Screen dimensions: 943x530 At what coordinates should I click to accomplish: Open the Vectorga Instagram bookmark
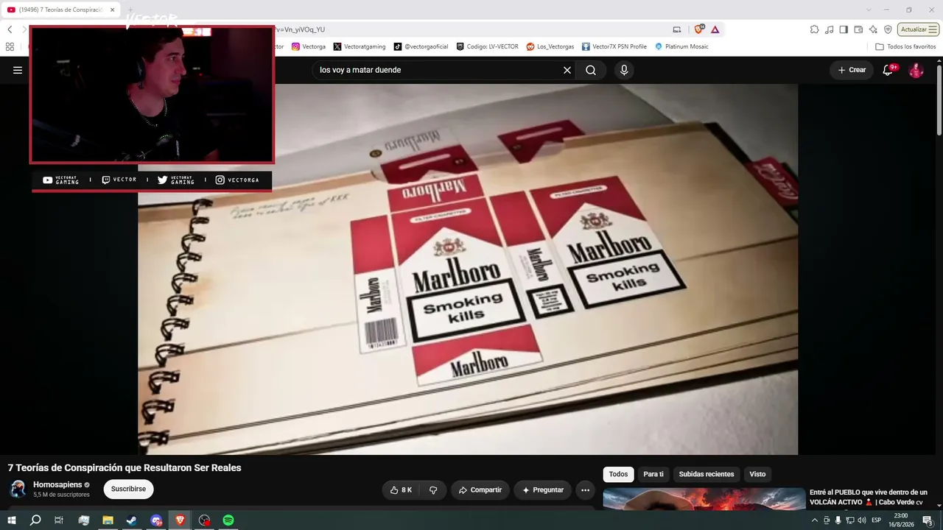309,46
